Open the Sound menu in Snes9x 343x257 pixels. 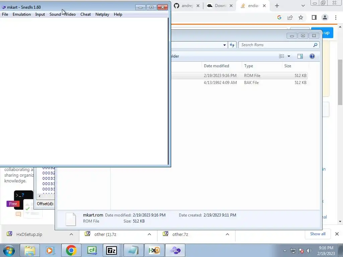tap(55, 14)
